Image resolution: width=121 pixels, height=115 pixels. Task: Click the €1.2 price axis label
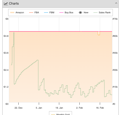[x=6, y=87]
